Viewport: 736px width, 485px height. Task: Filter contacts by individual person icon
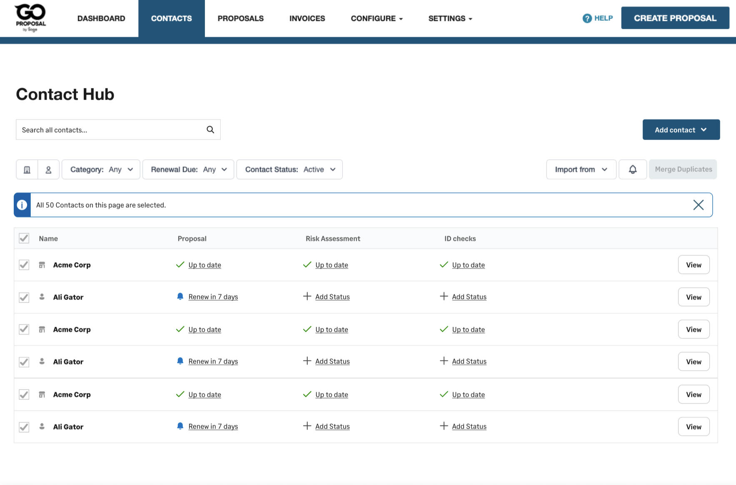coord(48,170)
